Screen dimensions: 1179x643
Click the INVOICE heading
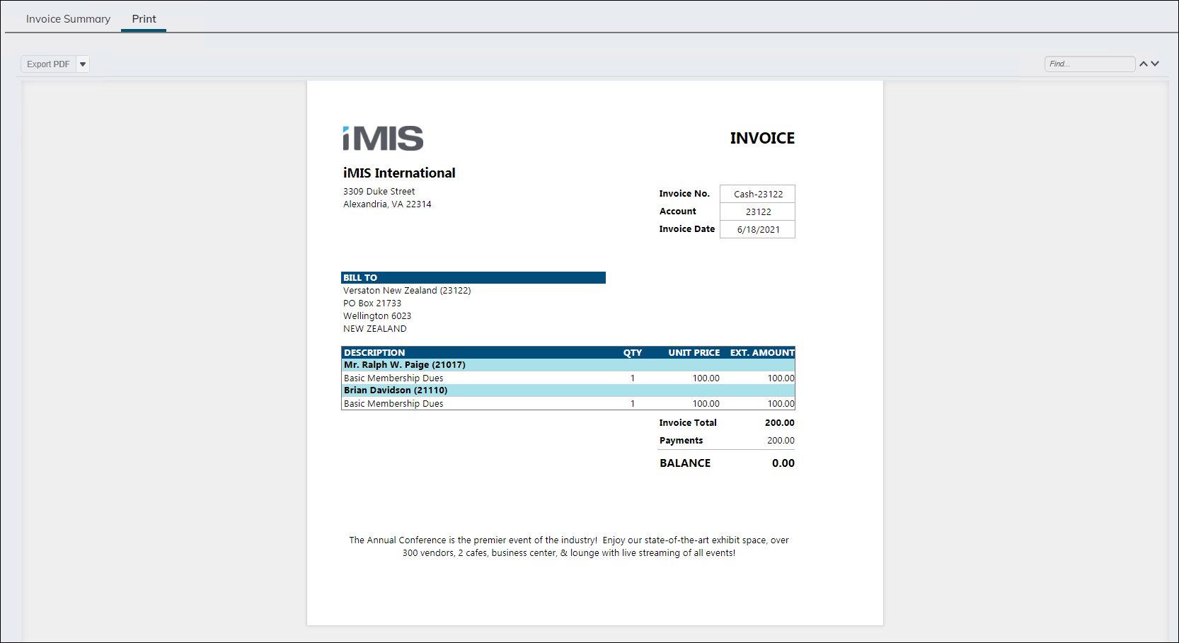coord(762,138)
